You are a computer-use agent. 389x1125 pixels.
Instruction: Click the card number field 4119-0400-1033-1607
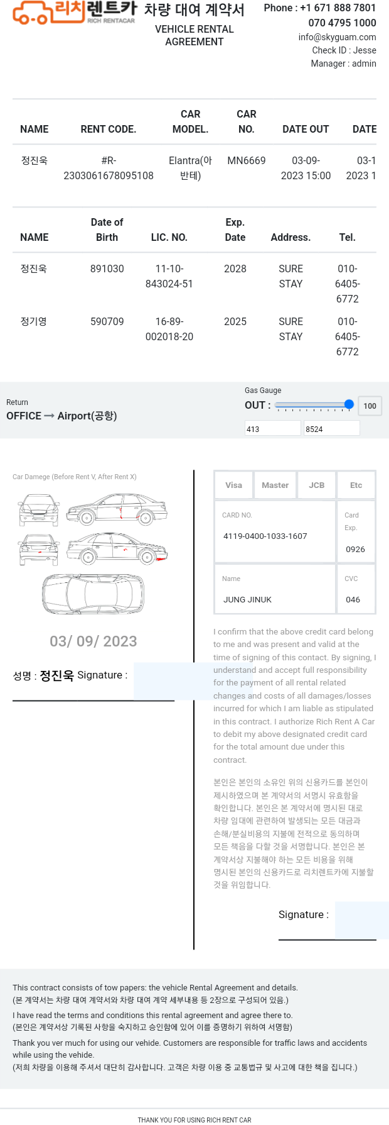pyautogui.click(x=275, y=536)
